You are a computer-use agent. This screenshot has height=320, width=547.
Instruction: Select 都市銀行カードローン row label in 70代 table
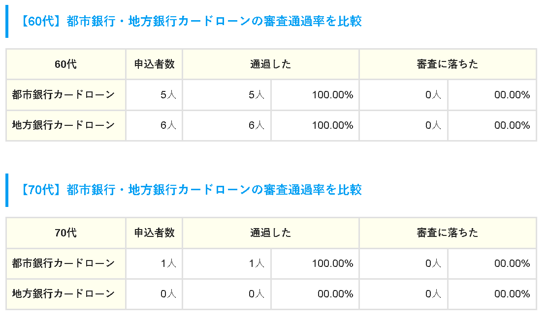[x=64, y=263]
